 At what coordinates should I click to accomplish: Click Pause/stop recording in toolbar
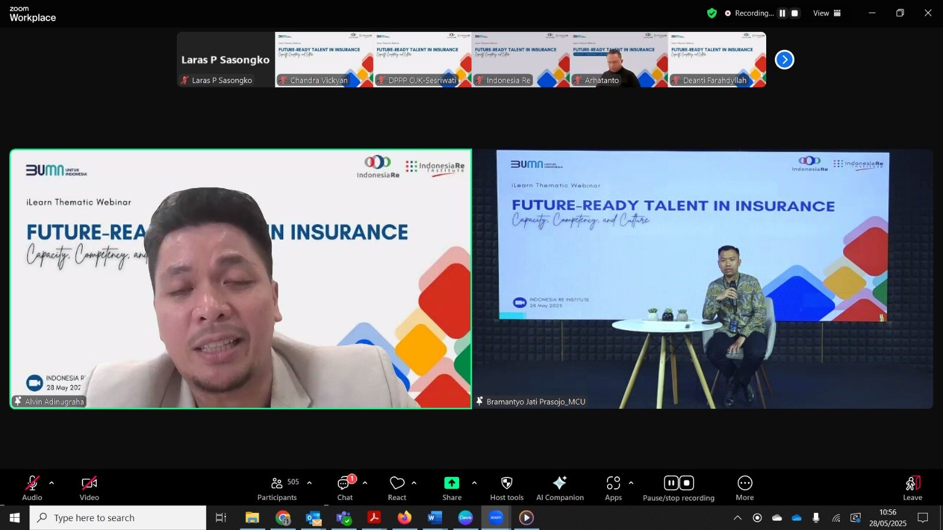(x=678, y=488)
